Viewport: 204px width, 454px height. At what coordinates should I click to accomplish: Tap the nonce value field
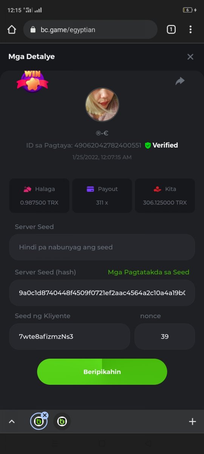(165, 336)
